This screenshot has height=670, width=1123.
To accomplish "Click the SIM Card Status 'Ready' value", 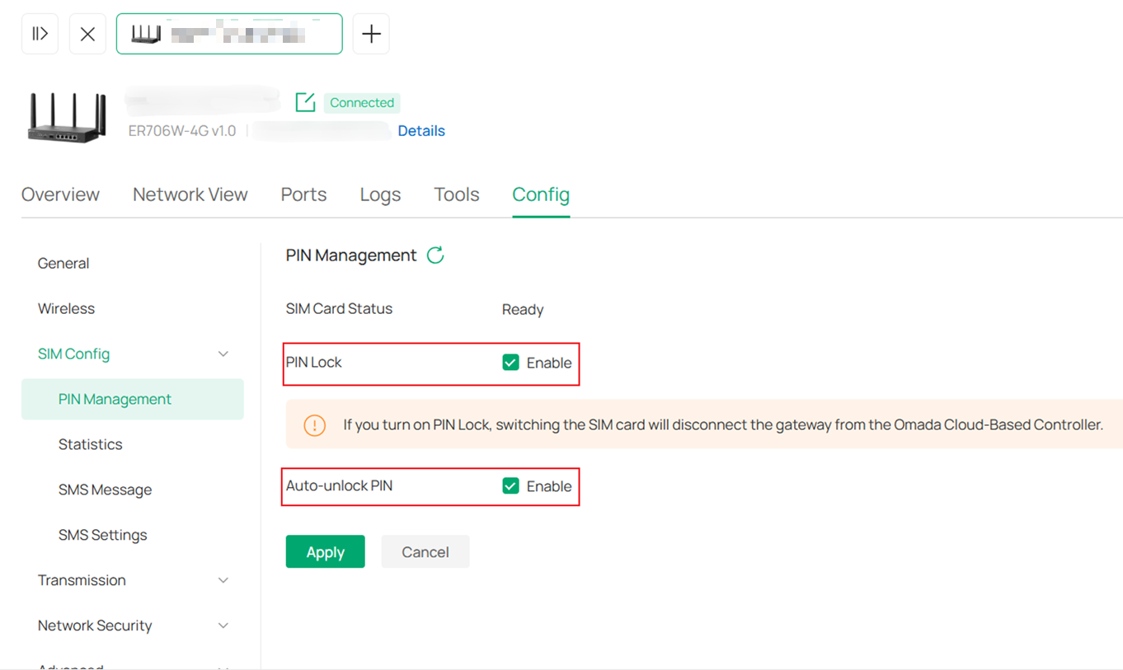I will [x=523, y=310].
